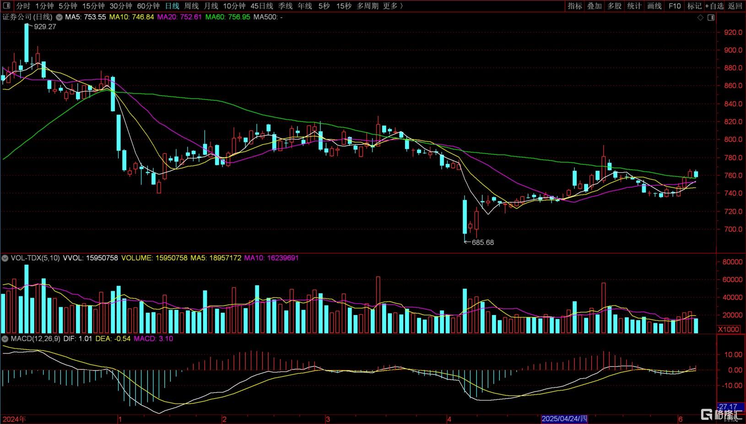Screen dimensions: 746x424
Task: Click the 证券公司(日线) chart title
Action: (x=27, y=17)
